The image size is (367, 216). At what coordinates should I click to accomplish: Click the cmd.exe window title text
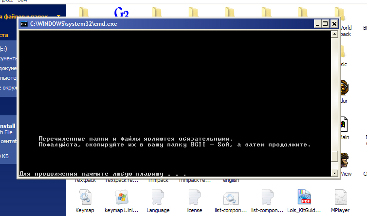[x=73, y=24]
